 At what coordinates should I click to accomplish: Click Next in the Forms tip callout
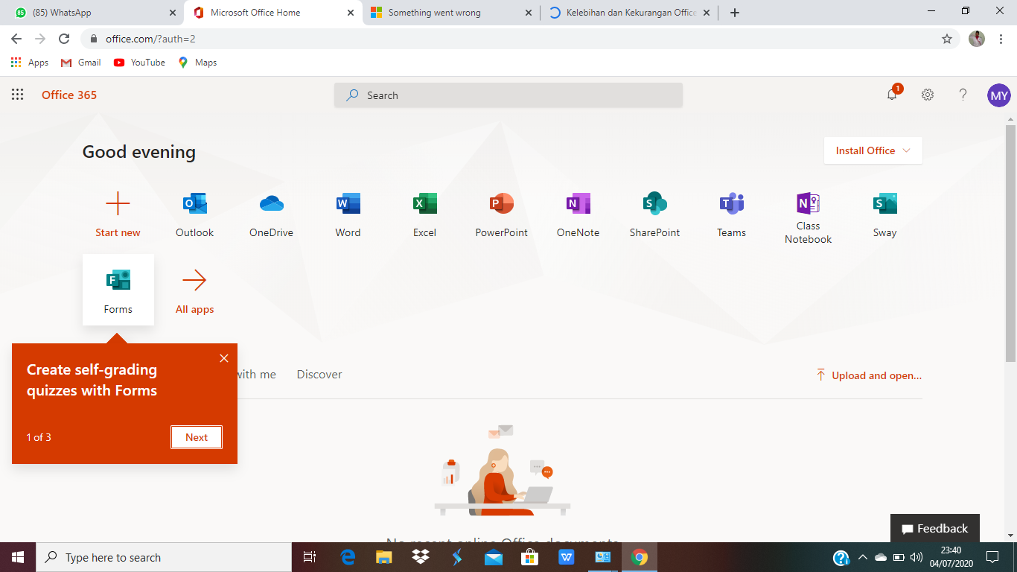click(x=197, y=437)
